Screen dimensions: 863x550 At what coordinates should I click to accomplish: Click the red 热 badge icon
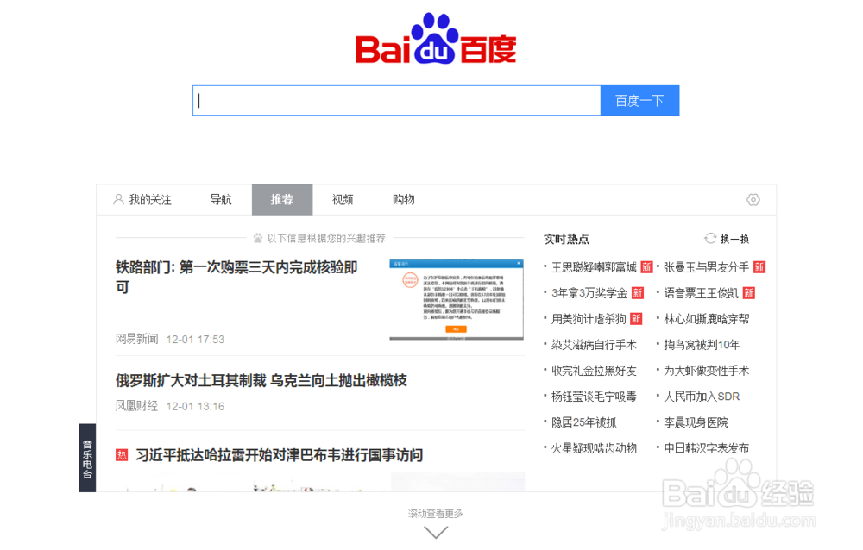tap(122, 455)
